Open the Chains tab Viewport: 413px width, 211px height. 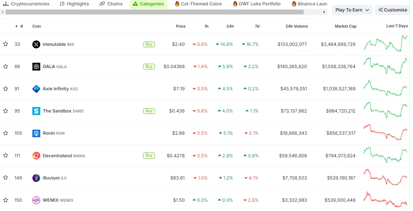(111, 4)
